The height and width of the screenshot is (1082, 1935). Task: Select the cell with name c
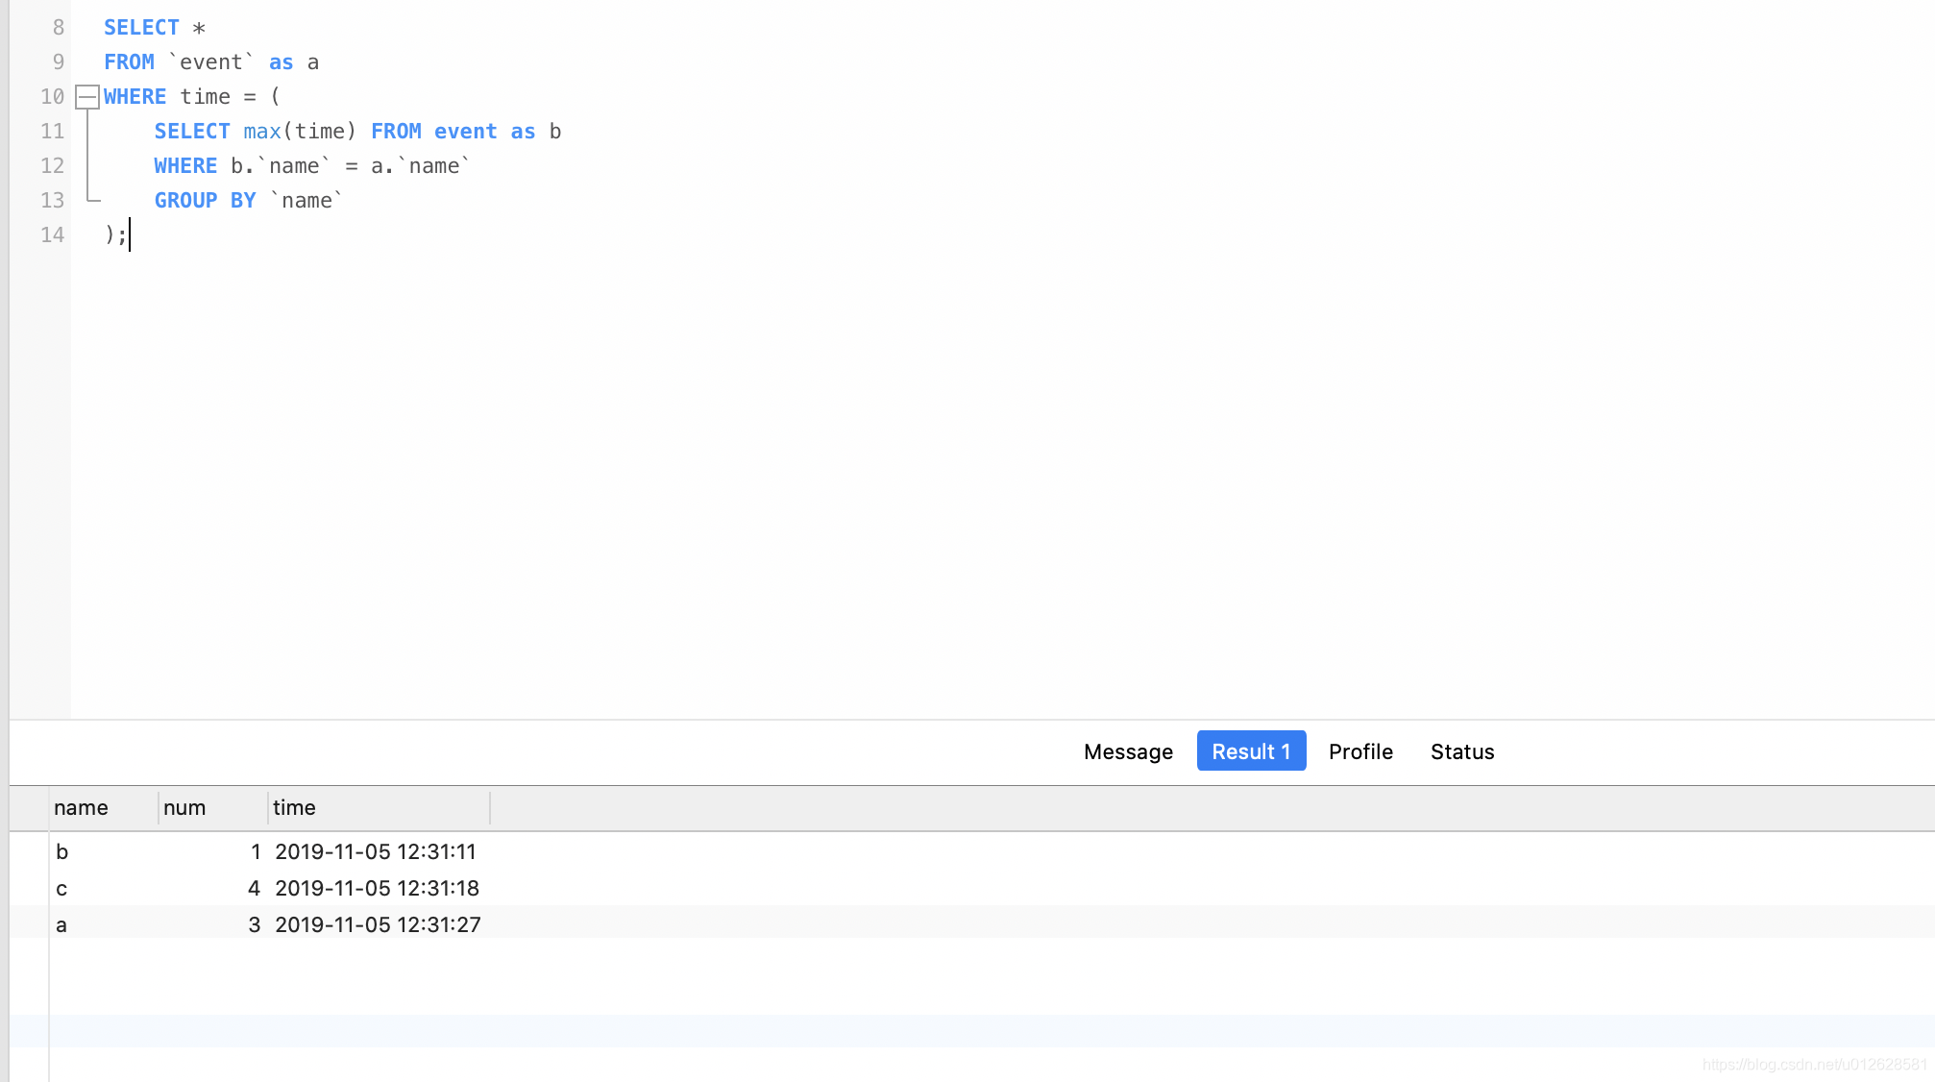tap(104, 888)
